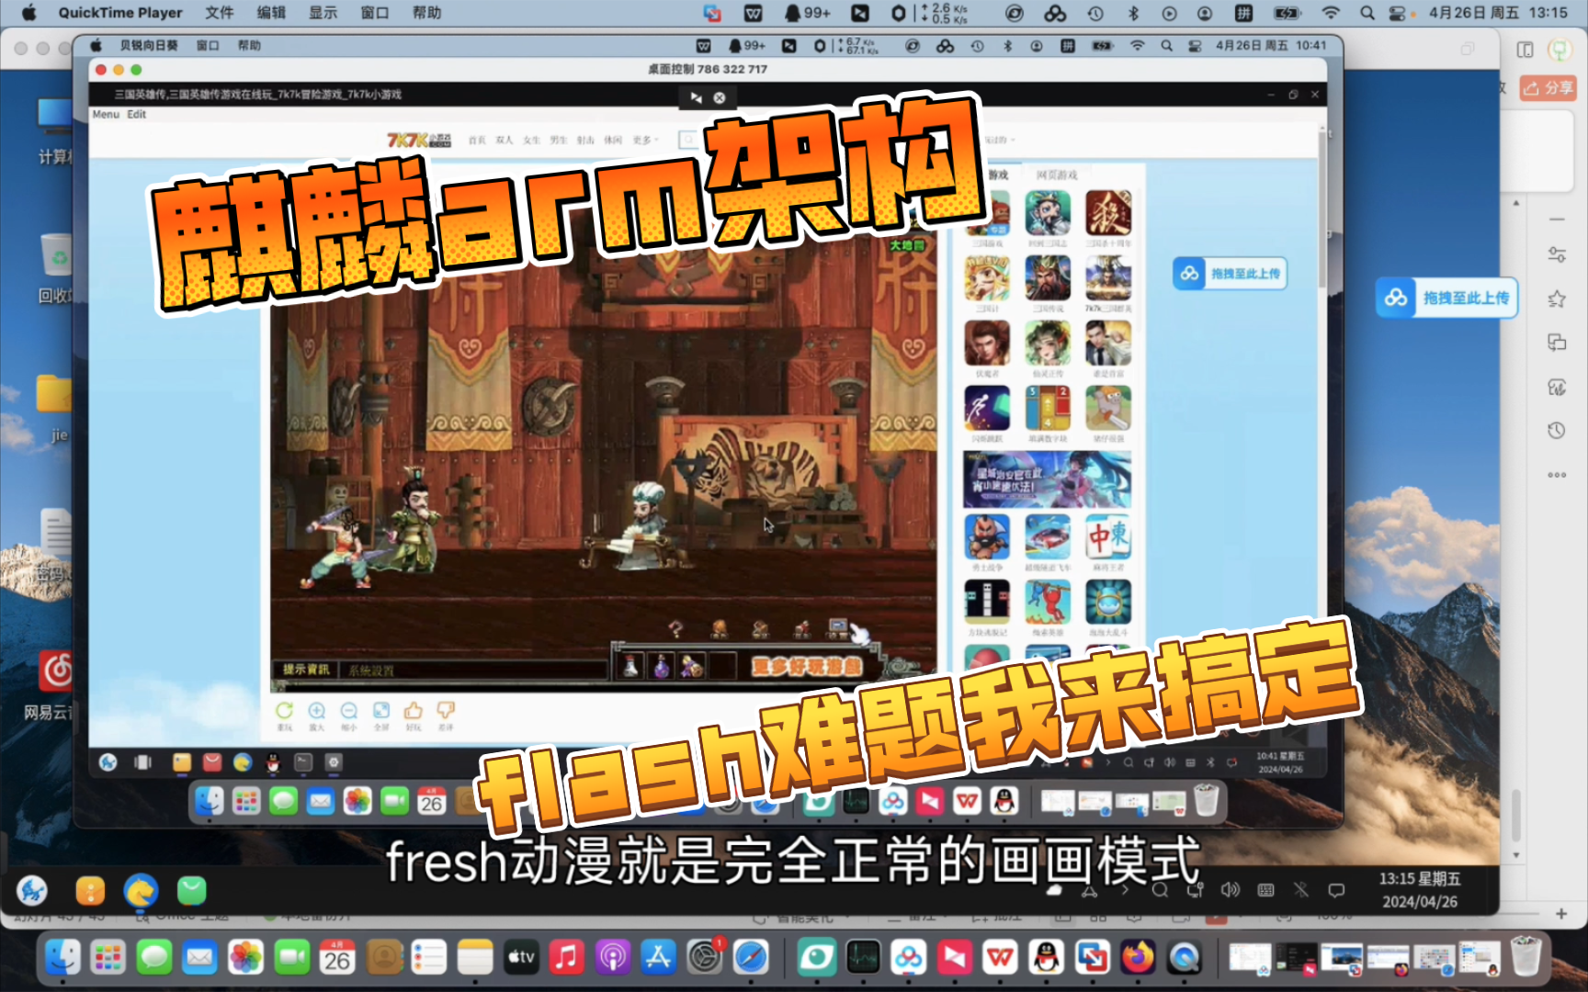Viewport: 1588px width, 992px height.
Task: Open Finder in the bottom macOS Dock
Action: (x=62, y=958)
